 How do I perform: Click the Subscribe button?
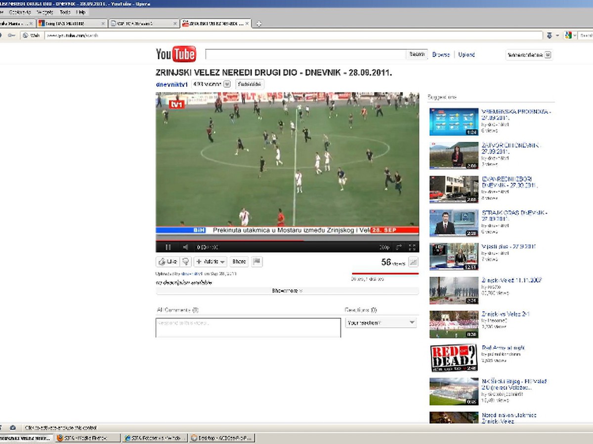[250, 84]
